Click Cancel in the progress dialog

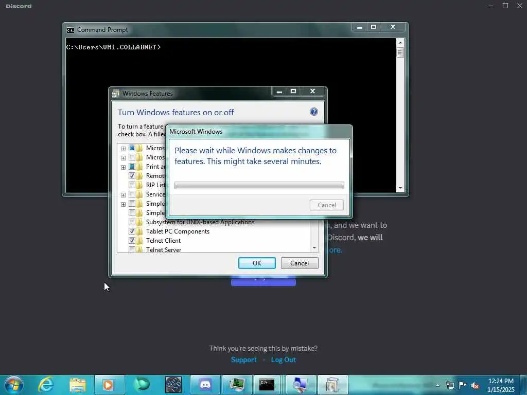[x=327, y=205]
